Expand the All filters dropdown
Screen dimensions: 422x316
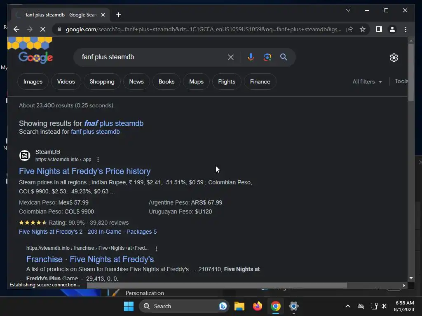(x=367, y=81)
